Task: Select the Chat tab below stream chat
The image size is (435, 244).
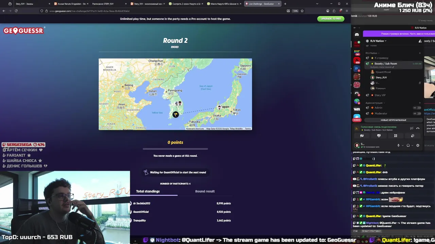Action: [x=355, y=231]
